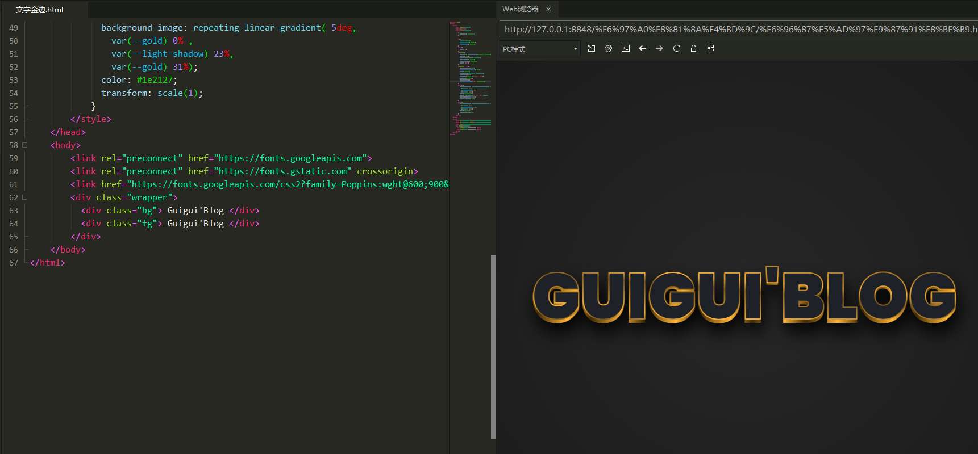This screenshot has height=454, width=978.
Task: Open the PC模式 device mode dropdown
Action: pos(540,49)
